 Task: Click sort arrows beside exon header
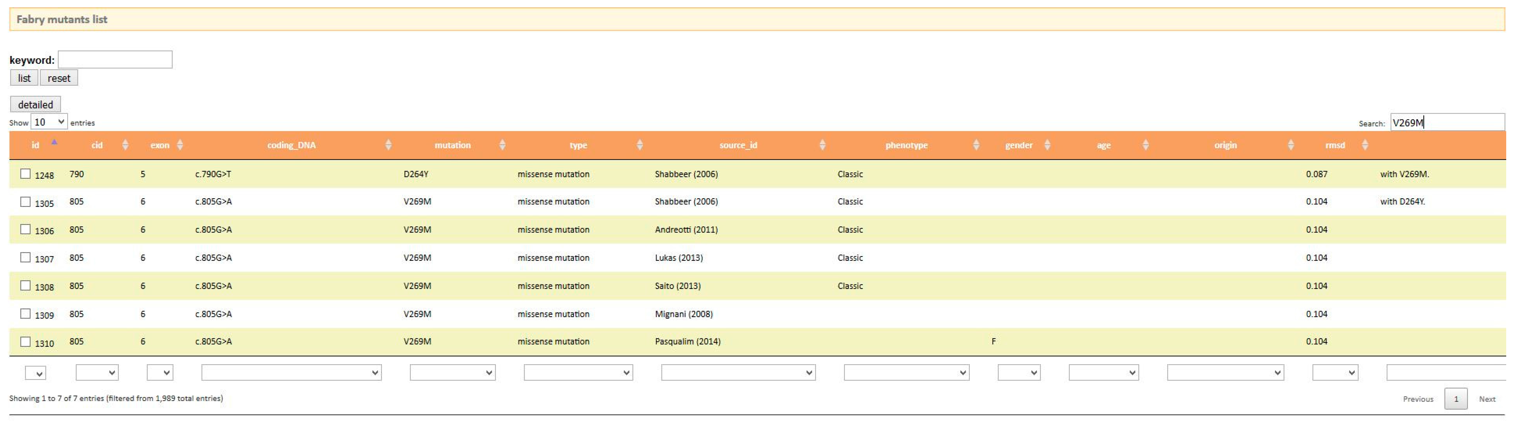pos(180,145)
